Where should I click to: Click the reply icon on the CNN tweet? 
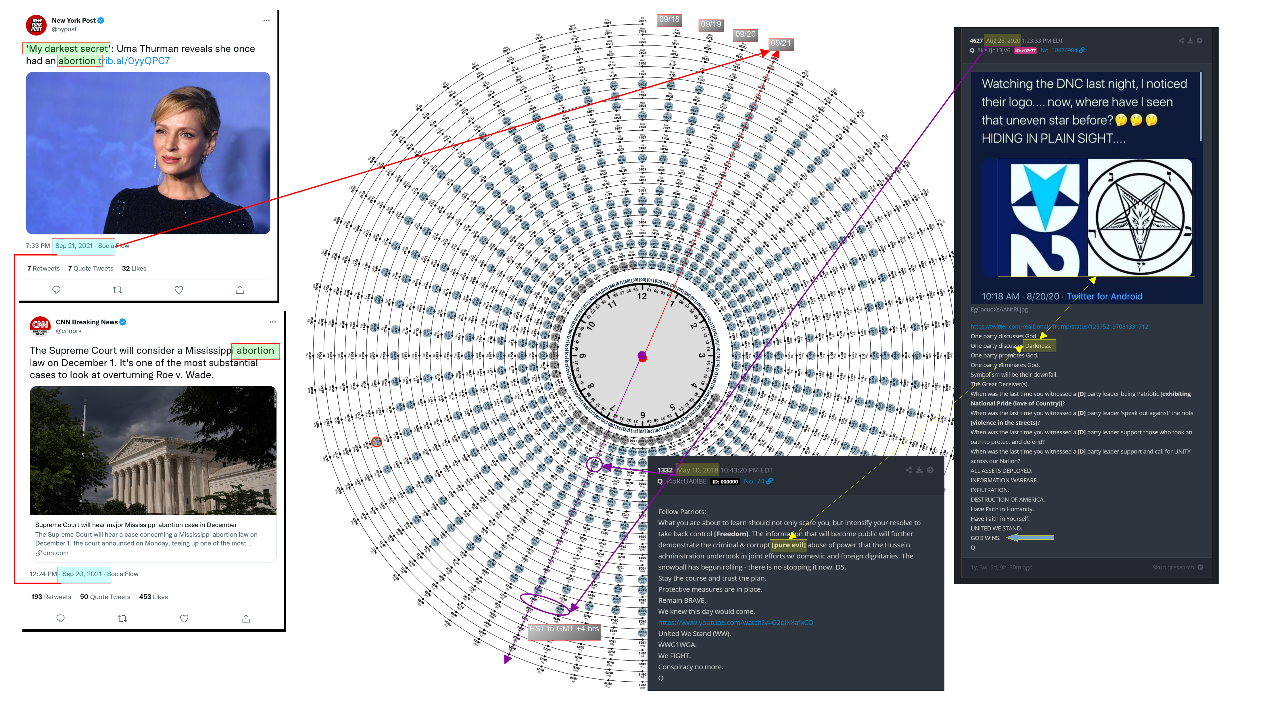click(60, 618)
